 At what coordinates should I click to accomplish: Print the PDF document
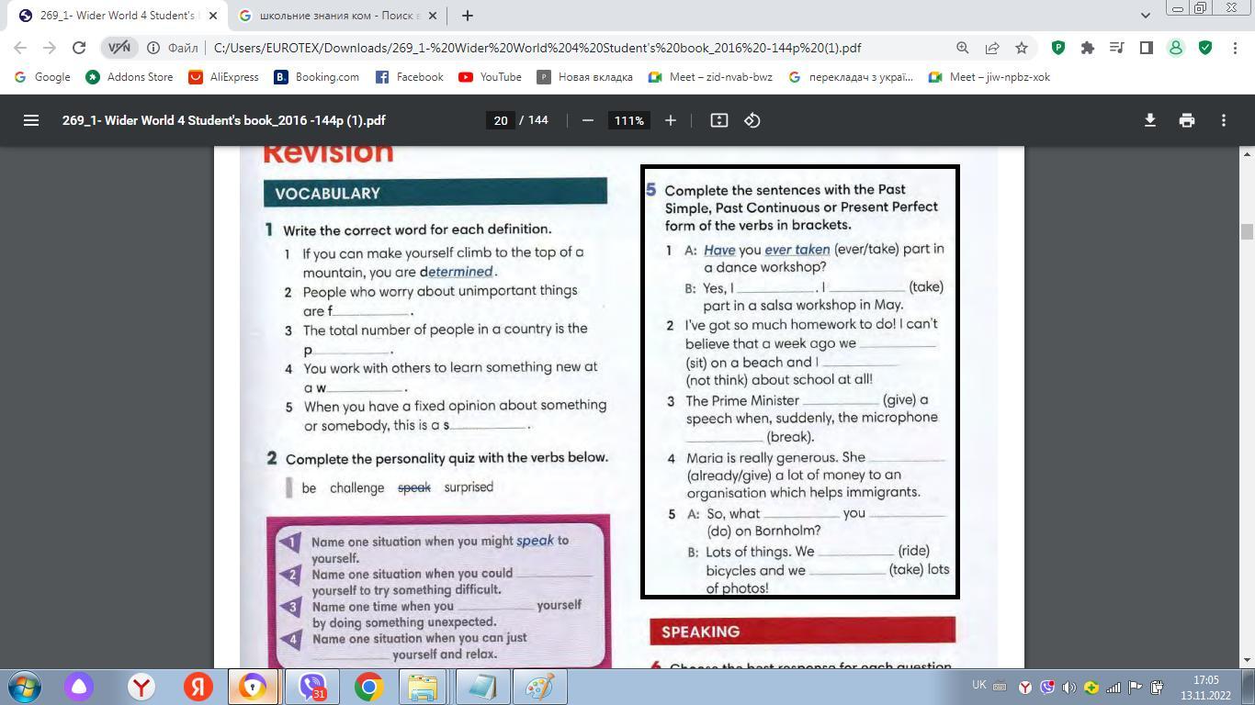pyautogui.click(x=1187, y=120)
